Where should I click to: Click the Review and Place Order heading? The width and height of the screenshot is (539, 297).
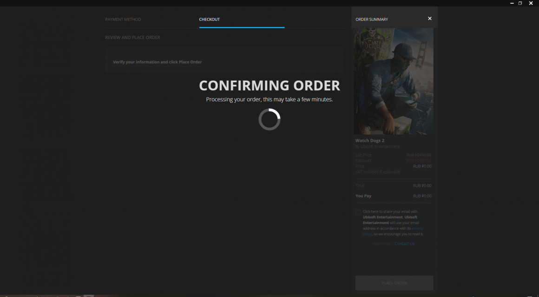[132, 38]
